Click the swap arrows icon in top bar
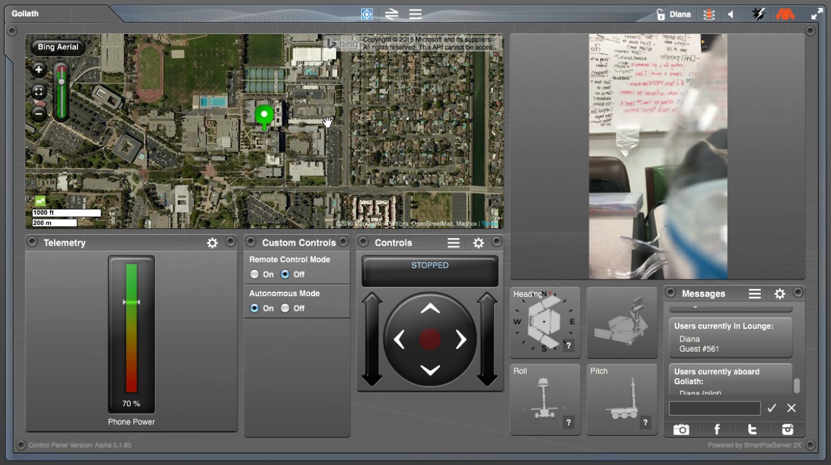The image size is (831, 465). click(x=391, y=14)
